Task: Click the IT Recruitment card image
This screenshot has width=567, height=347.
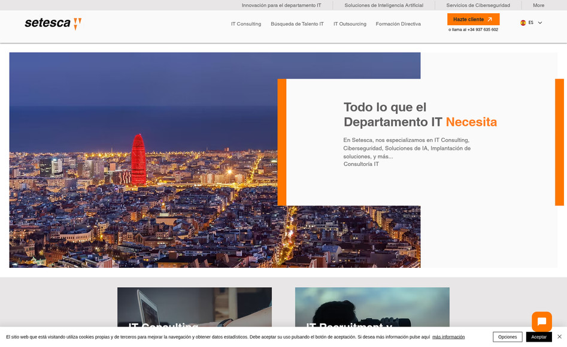Action: (371, 307)
